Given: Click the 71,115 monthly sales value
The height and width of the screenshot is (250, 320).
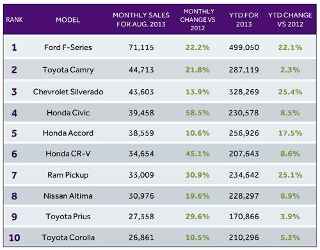Looking at the screenshot, I should [x=141, y=47].
